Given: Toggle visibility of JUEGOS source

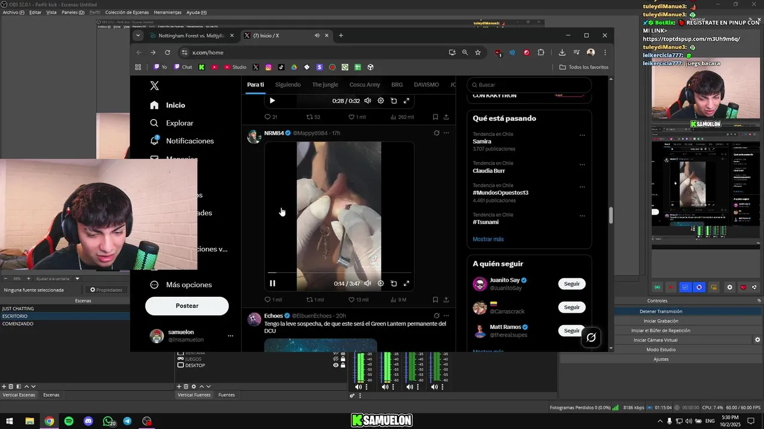Looking at the screenshot, I should (336, 359).
